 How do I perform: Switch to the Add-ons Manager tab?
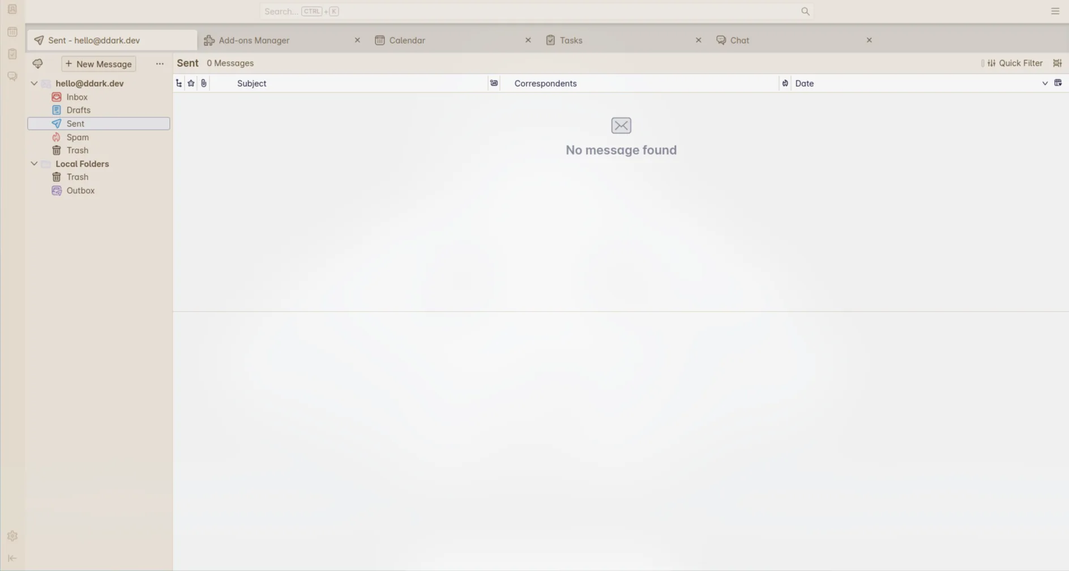pyautogui.click(x=283, y=40)
